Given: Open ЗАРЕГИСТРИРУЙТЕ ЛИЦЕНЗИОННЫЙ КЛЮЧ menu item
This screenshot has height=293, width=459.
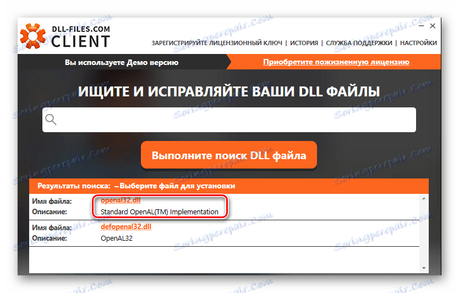Looking at the screenshot, I should click(217, 43).
